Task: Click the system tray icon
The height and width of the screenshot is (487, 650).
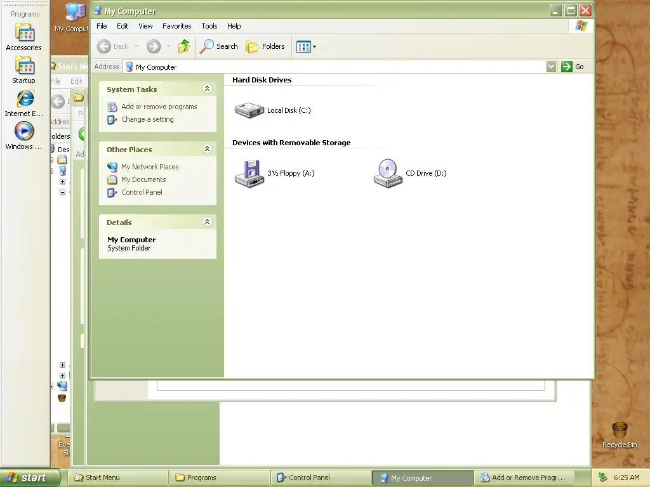Action: pos(603,477)
